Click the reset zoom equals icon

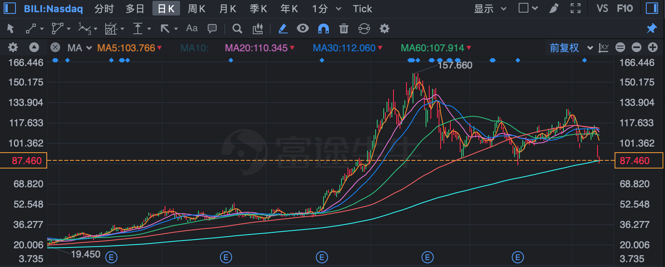coord(620,48)
